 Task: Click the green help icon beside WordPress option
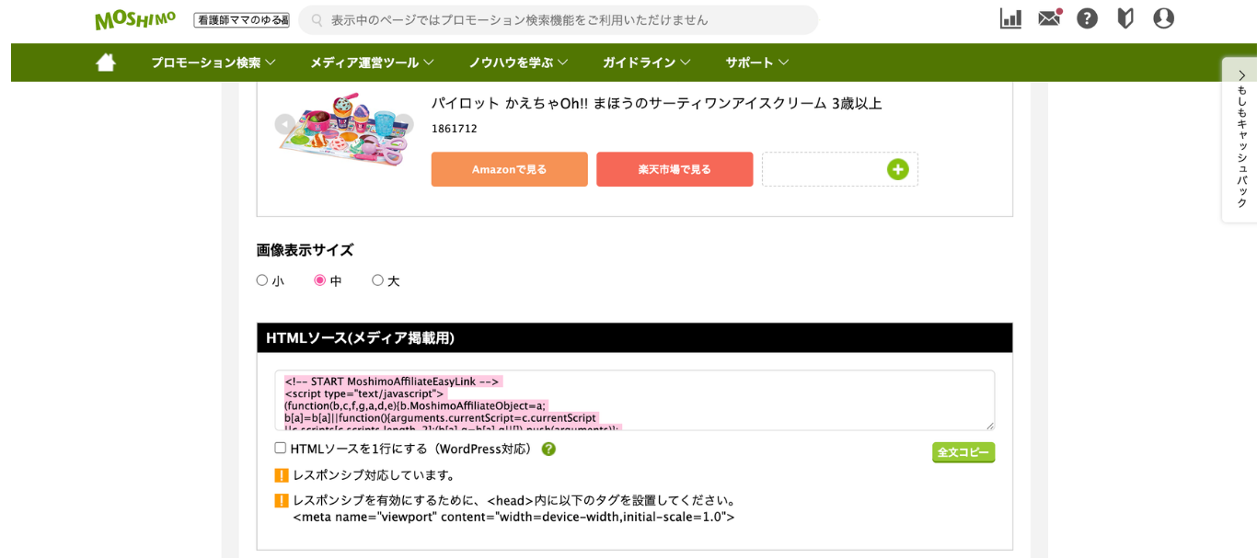pos(548,450)
